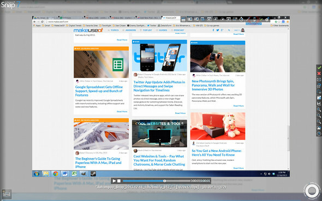This screenshot has height=201, width=322.
Task: Open the Other bookmarks folder
Action: point(279,26)
